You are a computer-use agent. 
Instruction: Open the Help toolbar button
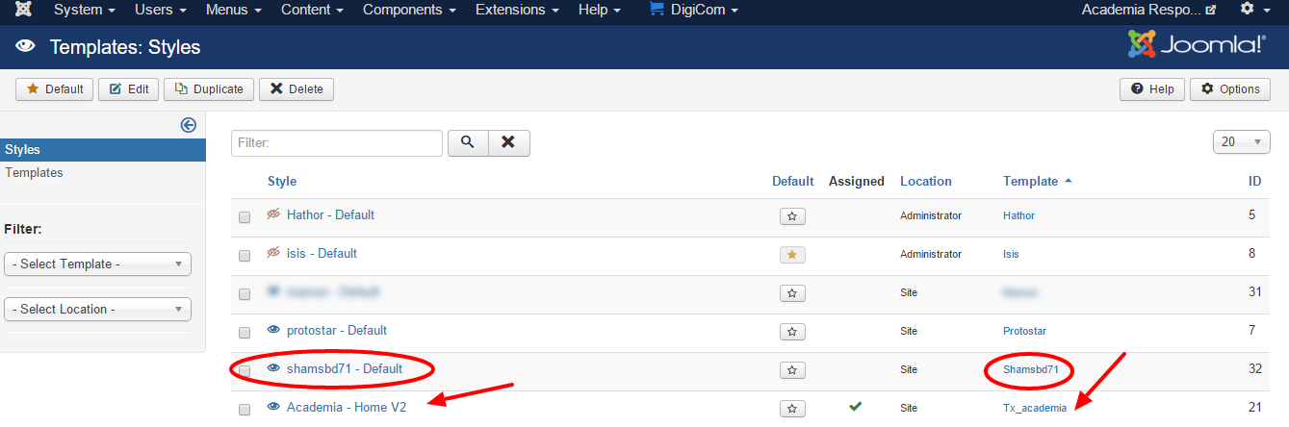point(1152,89)
